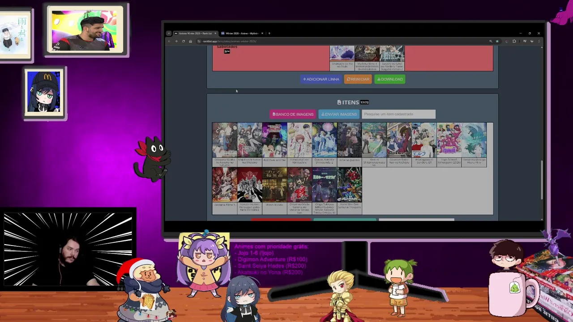Click the Itens section heading
This screenshot has height=322, width=573.
(x=353, y=102)
